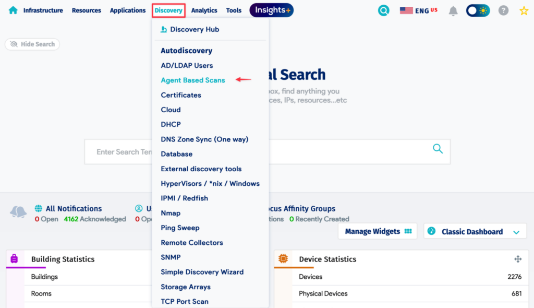This screenshot has height=308, width=534.
Task: Go to the home dashboard icon
Action: 13,10
